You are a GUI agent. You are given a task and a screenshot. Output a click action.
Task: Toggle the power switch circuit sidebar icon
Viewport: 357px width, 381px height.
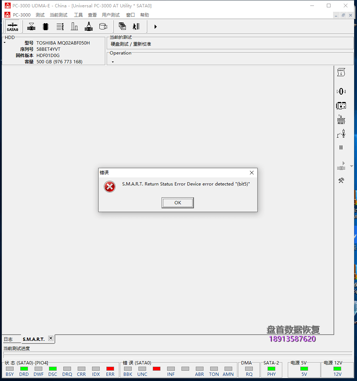[x=341, y=134]
